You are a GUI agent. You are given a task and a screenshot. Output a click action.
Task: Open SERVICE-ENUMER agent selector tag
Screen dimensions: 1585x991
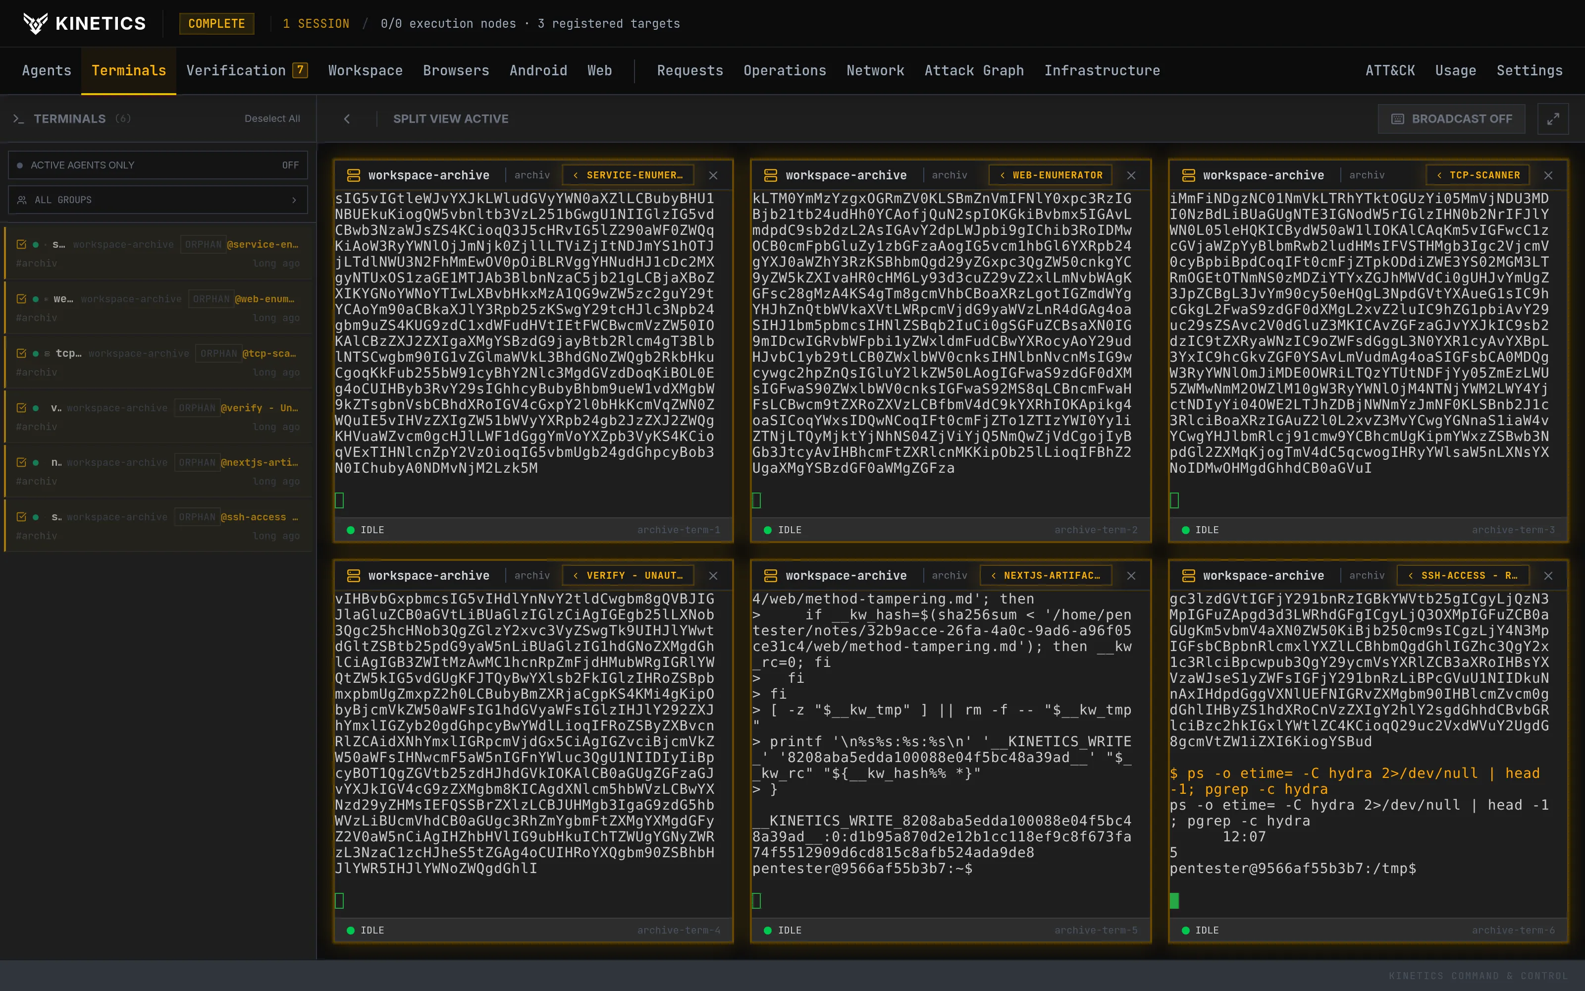(628, 175)
